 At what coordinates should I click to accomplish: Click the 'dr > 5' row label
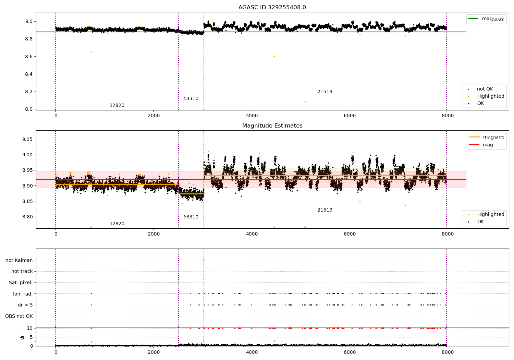[25, 305]
